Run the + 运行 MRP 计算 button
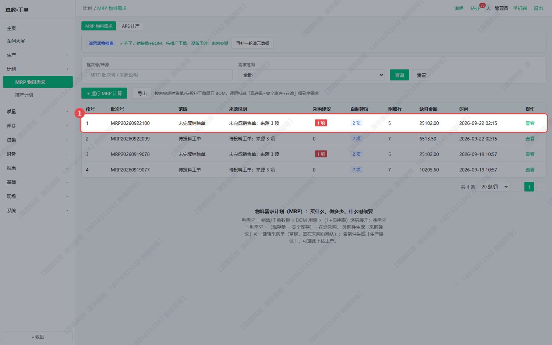Image resolution: width=552 pixels, height=345 pixels. (104, 93)
